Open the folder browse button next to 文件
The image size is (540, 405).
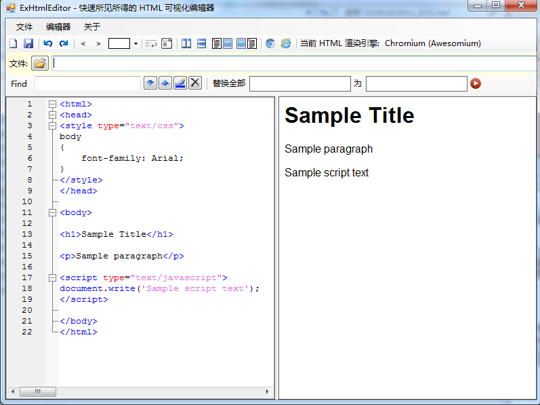pos(40,64)
